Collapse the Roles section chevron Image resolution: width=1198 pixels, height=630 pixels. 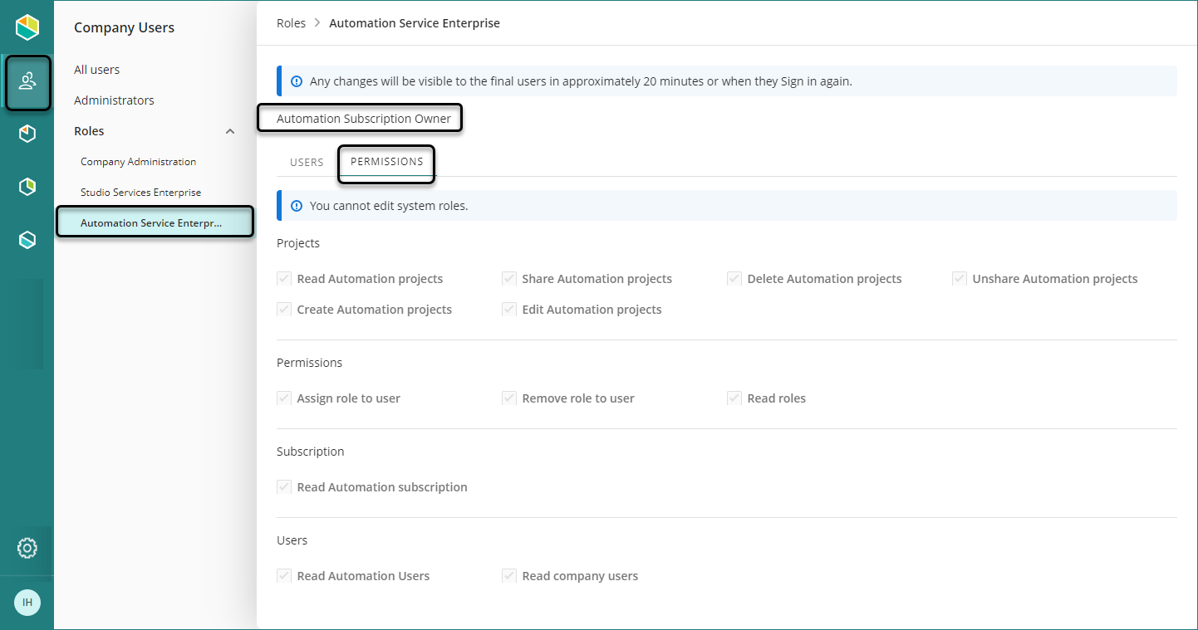tap(230, 131)
